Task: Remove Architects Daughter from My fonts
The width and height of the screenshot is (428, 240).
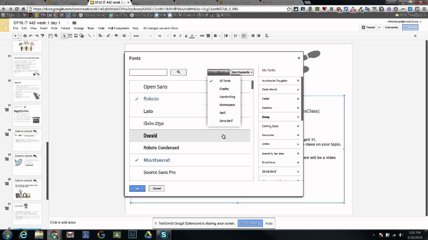Action: click(298, 81)
